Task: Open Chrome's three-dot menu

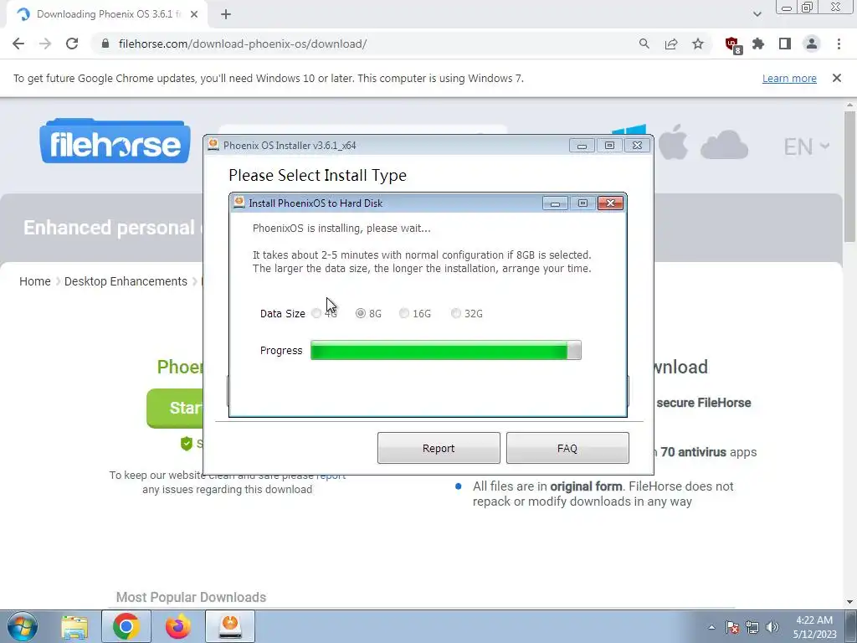Action: [839, 44]
